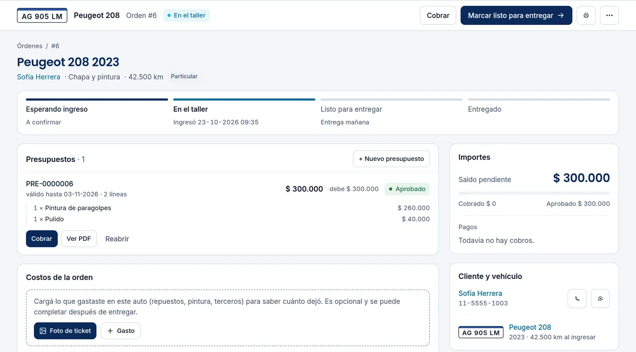Click Foto de ticket button
This screenshot has width=636, height=352.
[x=65, y=331]
